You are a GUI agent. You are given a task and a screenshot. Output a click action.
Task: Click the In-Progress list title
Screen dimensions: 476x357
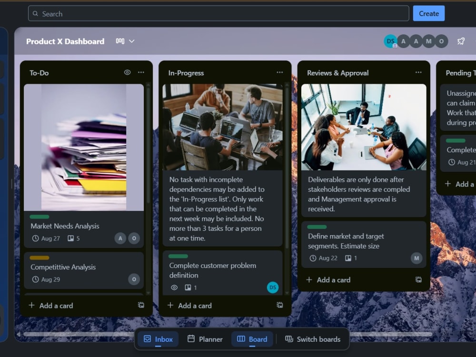pos(186,73)
